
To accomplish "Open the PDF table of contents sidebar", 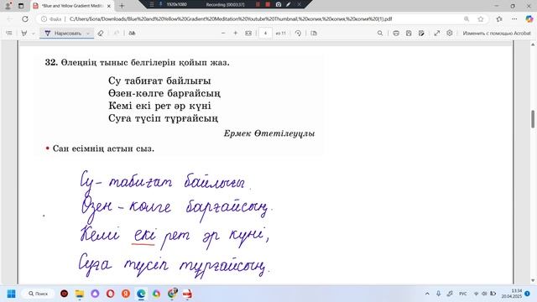I will (x=9, y=34).
